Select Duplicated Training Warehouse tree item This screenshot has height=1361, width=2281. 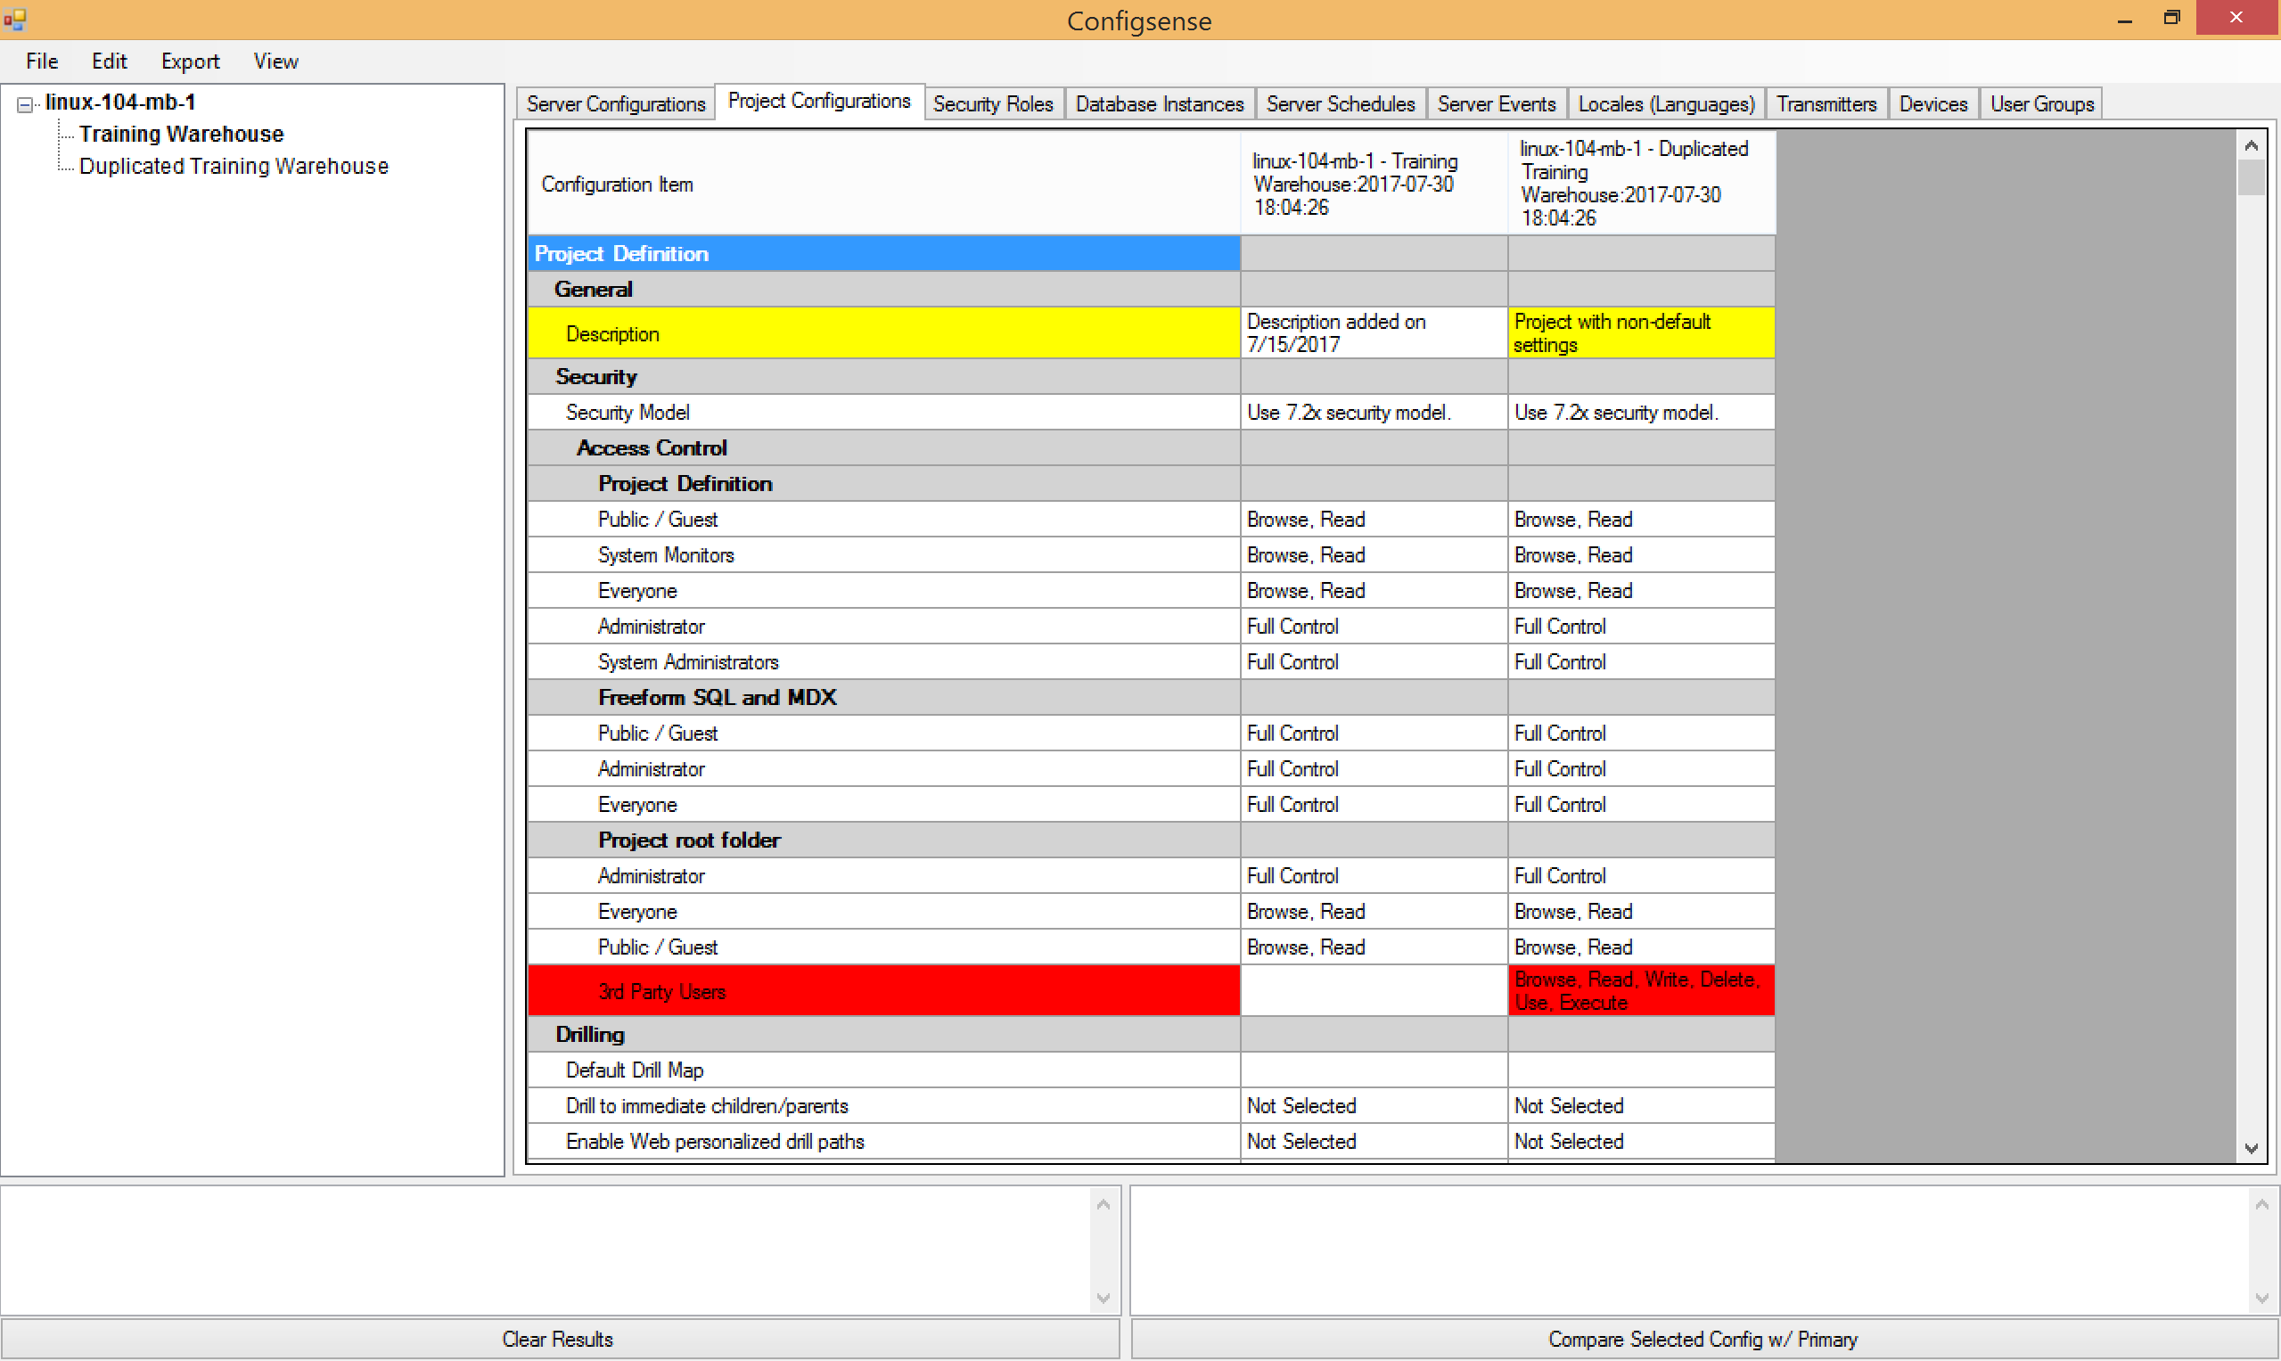[x=233, y=166]
